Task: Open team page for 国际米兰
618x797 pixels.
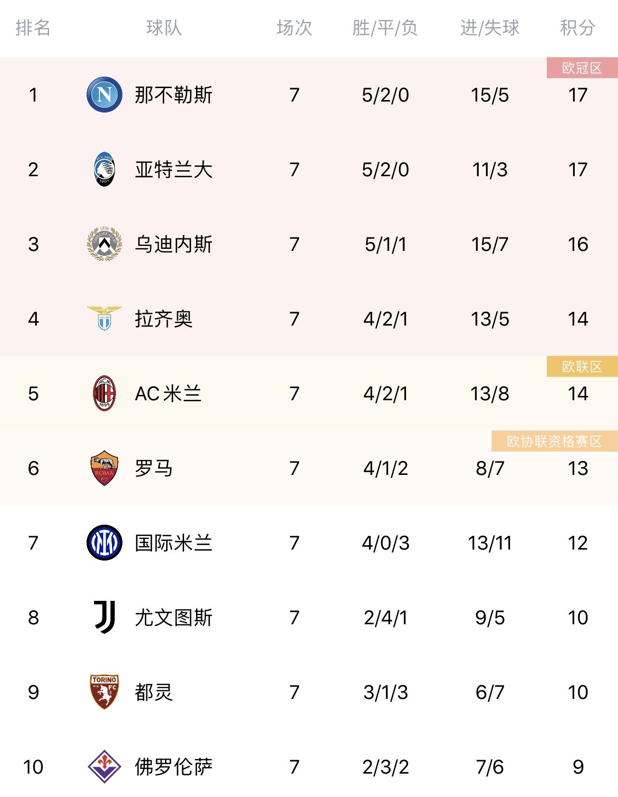Action: tap(174, 543)
